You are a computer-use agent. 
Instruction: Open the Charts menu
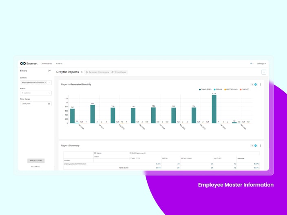[59, 64]
